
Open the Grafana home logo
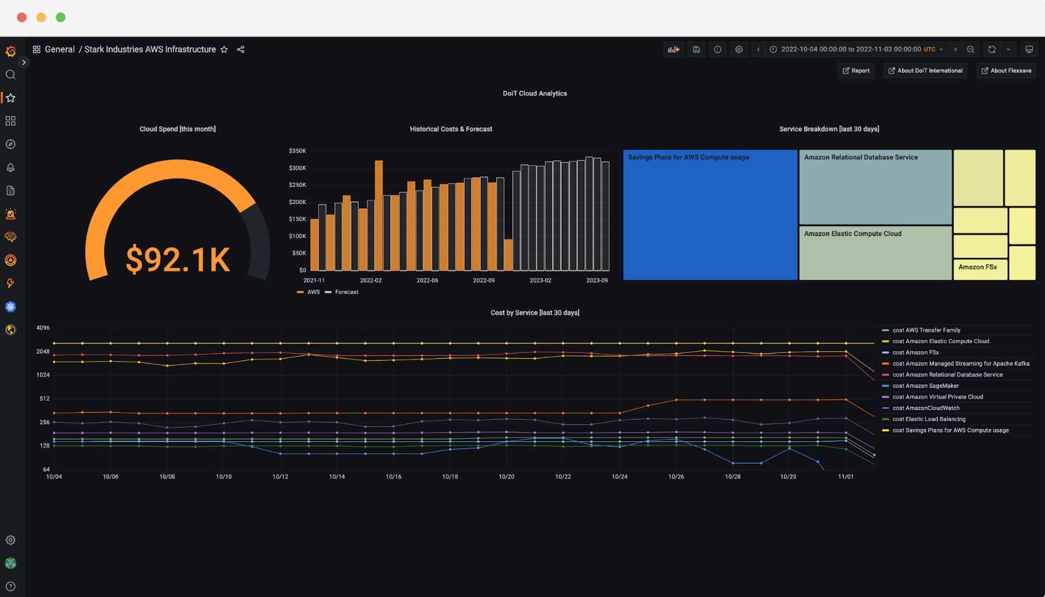[x=10, y=51]
